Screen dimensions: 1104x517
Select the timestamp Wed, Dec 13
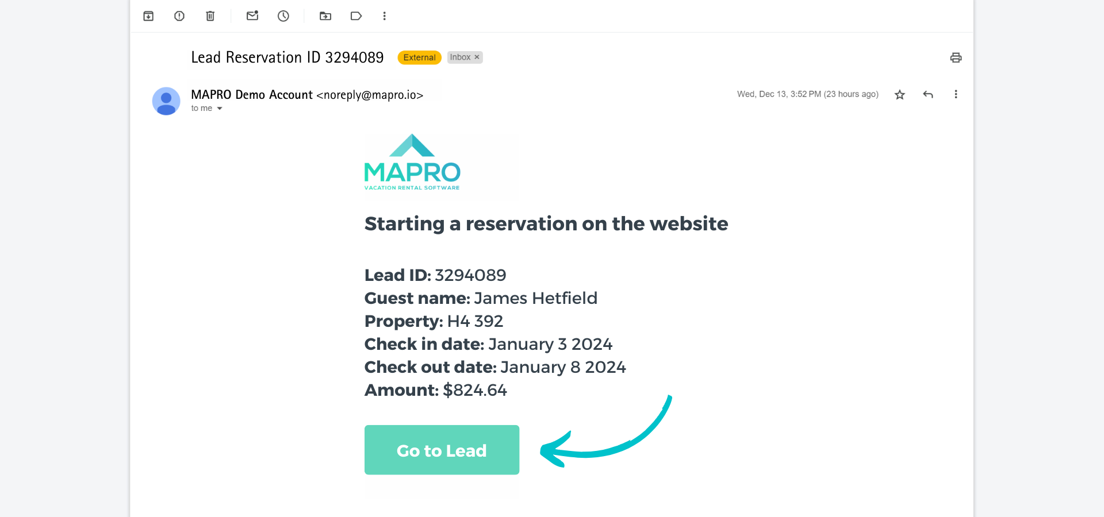click(808, 94)
